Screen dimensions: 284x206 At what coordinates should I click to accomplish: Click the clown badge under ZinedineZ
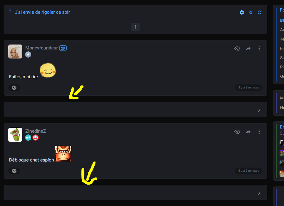coord(35,138)
